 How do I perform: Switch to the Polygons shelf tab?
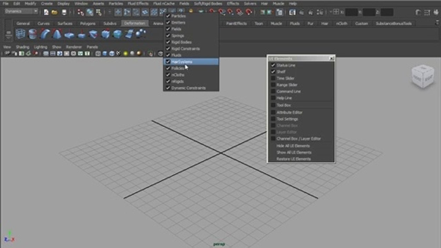(88, 23)
